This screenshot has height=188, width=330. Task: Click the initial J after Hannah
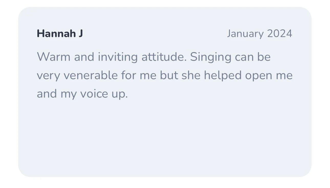tap(81, 34)
